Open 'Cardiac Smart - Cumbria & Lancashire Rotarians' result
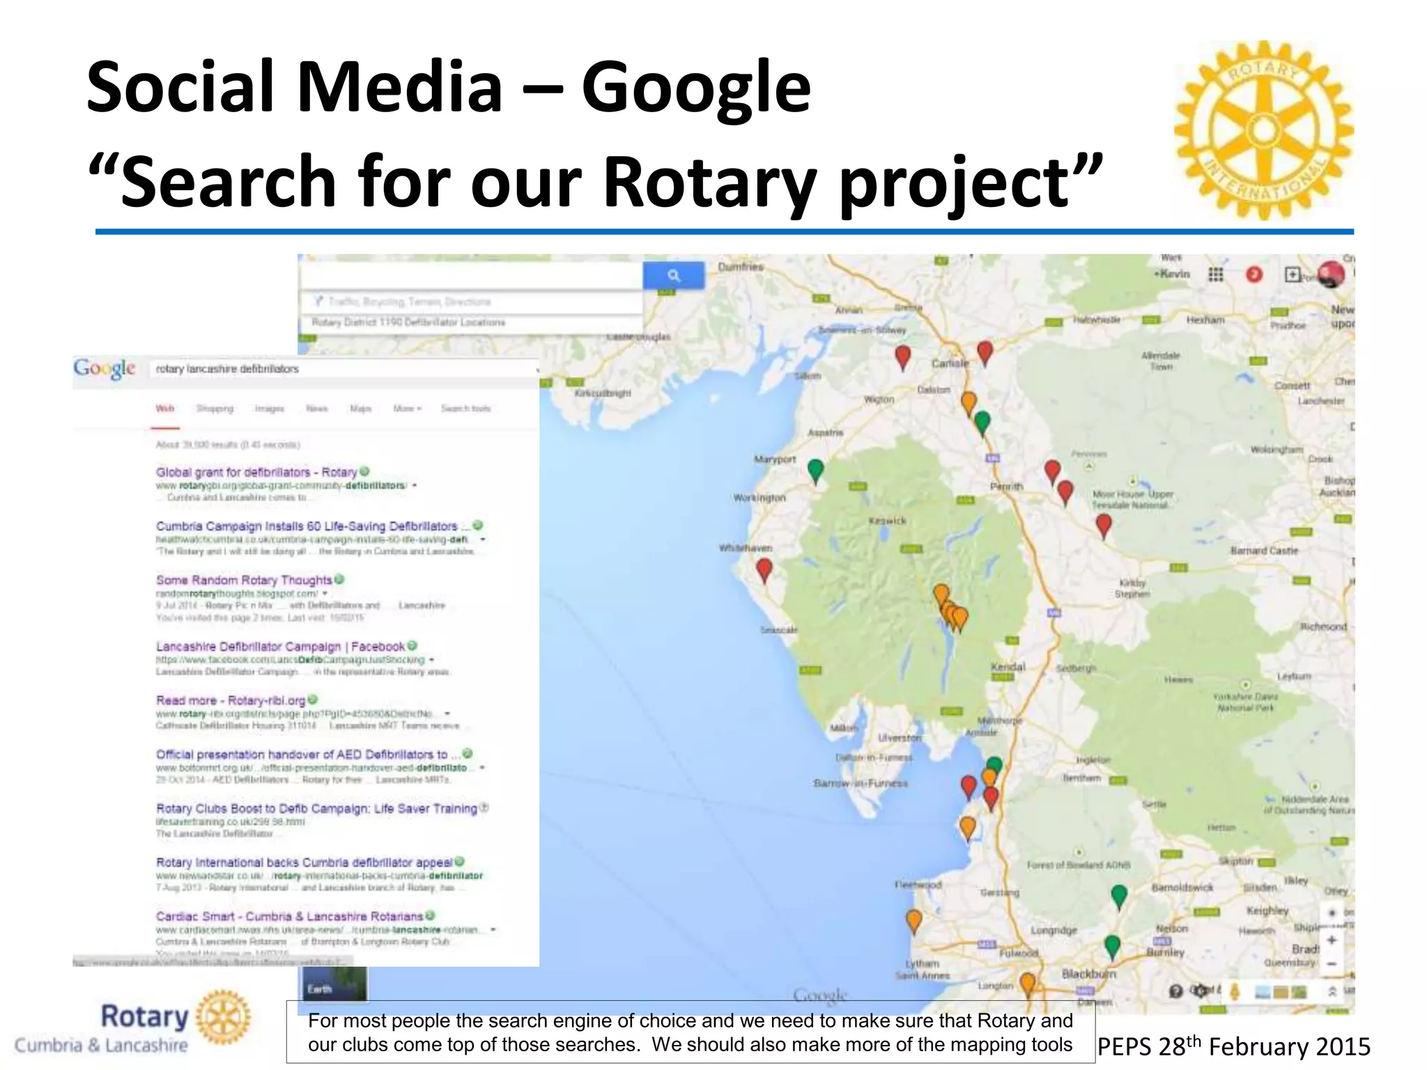 289,916
